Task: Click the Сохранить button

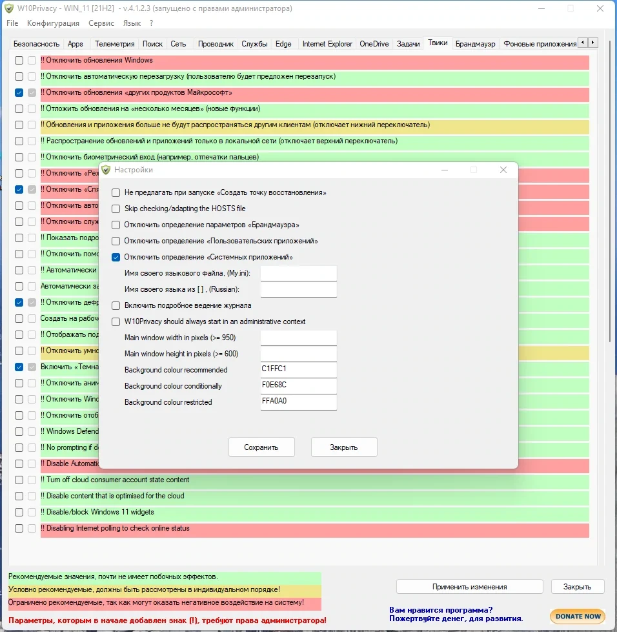Action: 261,447
